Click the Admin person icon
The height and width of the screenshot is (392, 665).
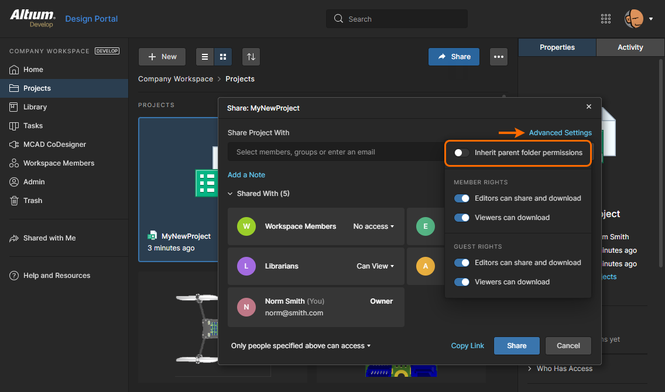point(14,182)
